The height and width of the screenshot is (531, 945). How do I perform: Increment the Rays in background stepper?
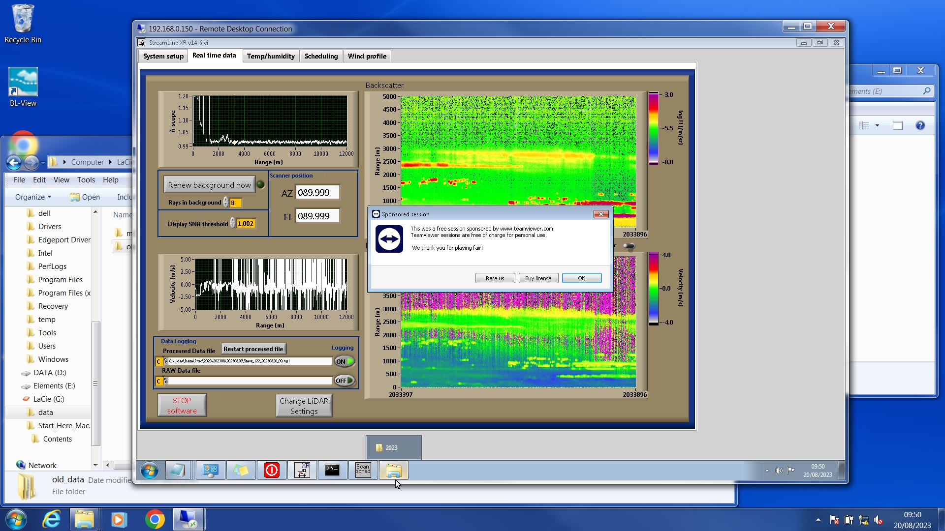tap(225, 200)
